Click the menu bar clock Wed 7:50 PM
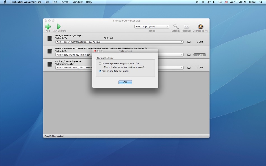 pos(238,2)
